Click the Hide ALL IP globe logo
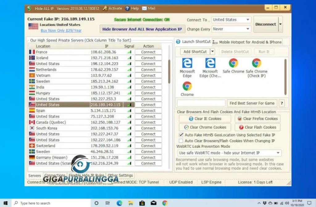Image resolution: width=316 pixels, height=207 pixels. [29, 8]
